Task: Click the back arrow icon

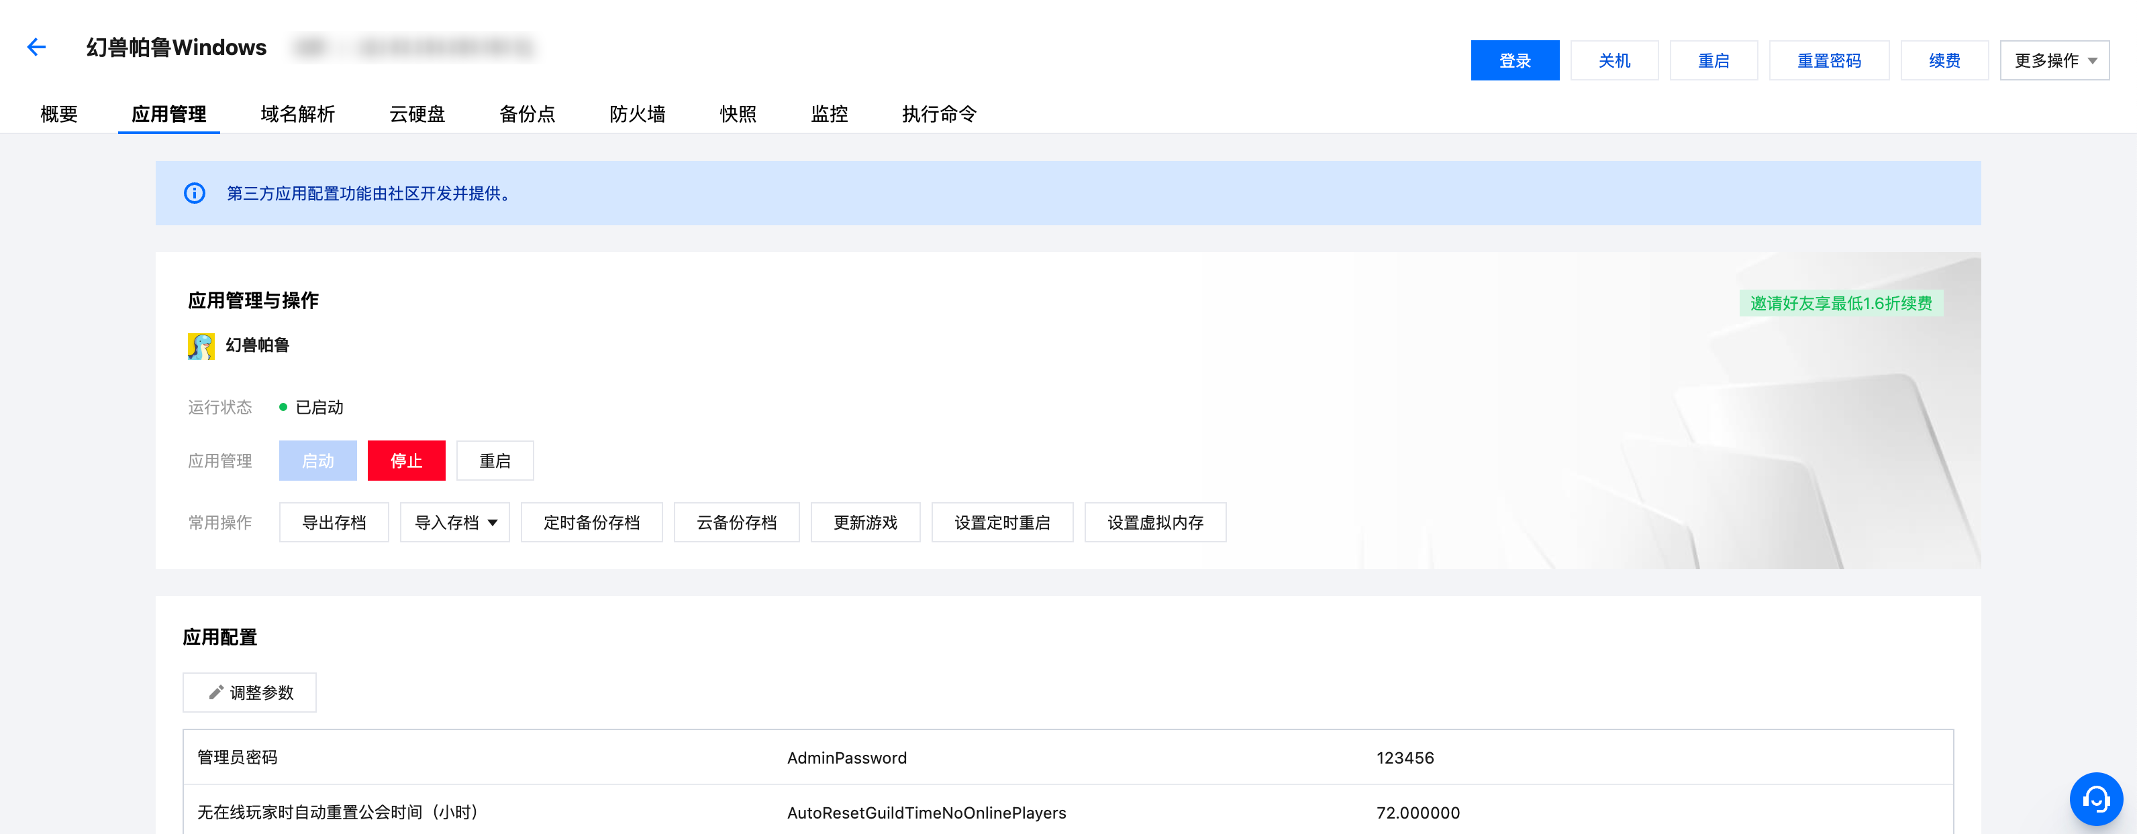Action: [36, 47]
